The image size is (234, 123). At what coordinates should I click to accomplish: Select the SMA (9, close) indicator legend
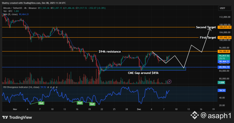coord(16,14)
